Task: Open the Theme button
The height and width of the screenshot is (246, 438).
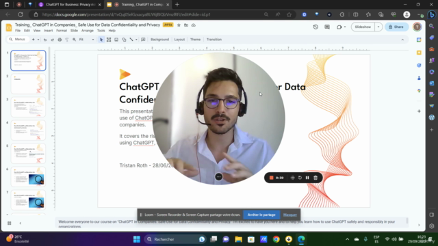Action: pos(195,40)
